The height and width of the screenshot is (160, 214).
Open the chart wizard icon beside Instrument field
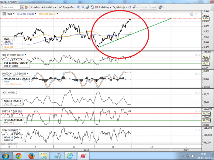pos(27,7)
